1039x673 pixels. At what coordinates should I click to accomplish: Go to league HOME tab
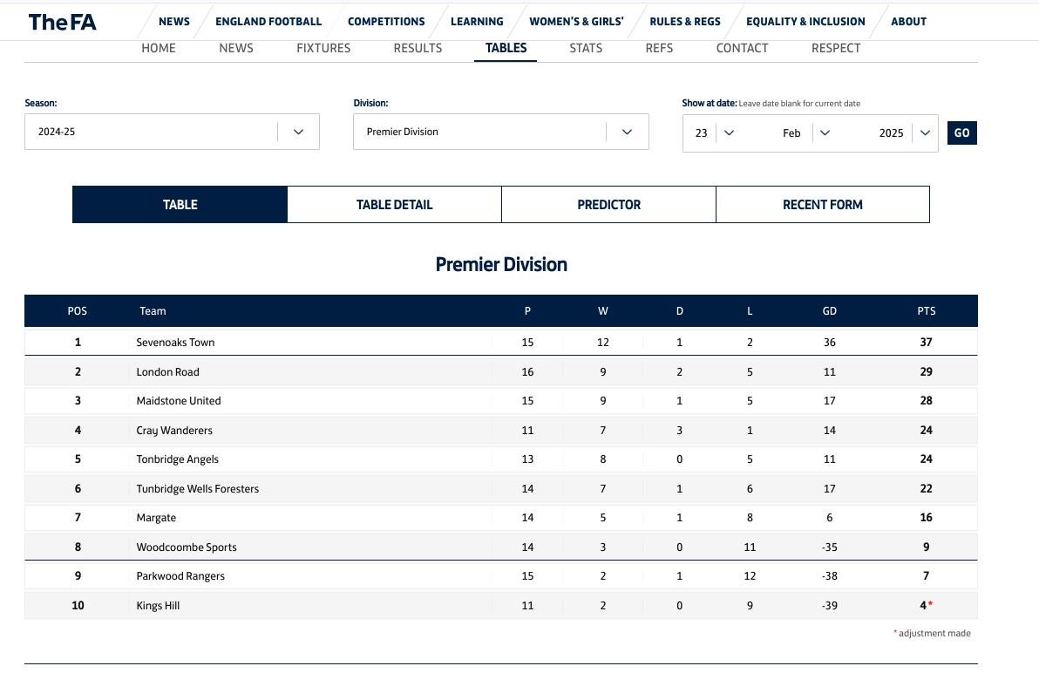[159, 48]
